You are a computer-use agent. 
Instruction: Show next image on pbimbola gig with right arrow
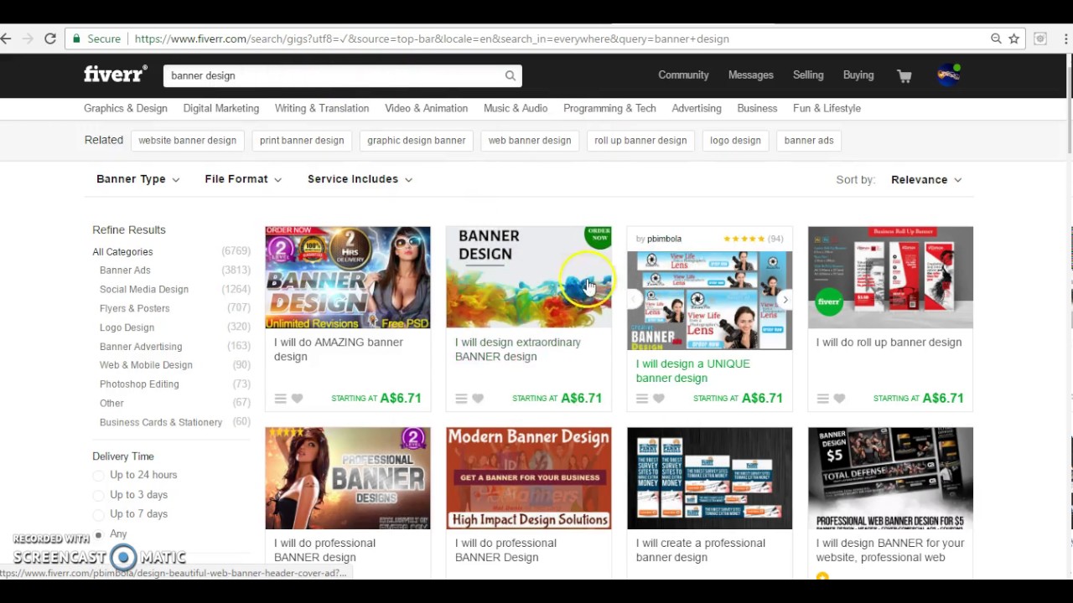tap(785, 300)
